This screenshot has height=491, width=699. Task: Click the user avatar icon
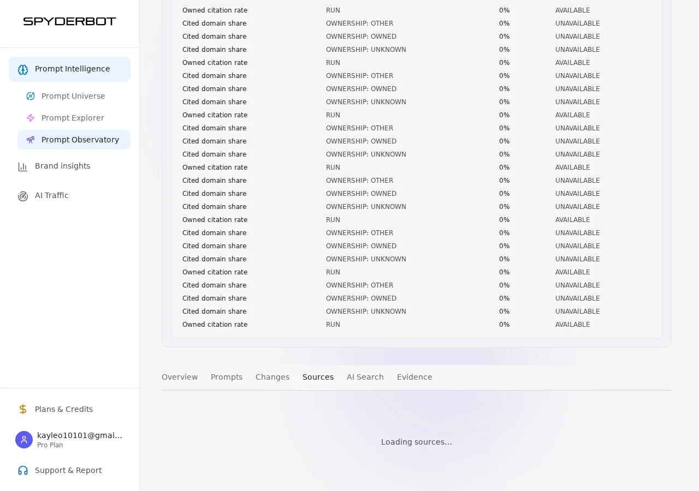coord(24,440)
